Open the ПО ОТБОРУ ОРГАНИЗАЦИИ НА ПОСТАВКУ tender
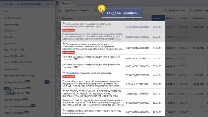The image size is (208, 117). coord(92,94)
